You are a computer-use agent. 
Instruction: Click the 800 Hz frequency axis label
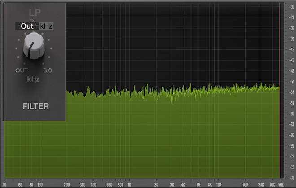click(x=120, y=184)
